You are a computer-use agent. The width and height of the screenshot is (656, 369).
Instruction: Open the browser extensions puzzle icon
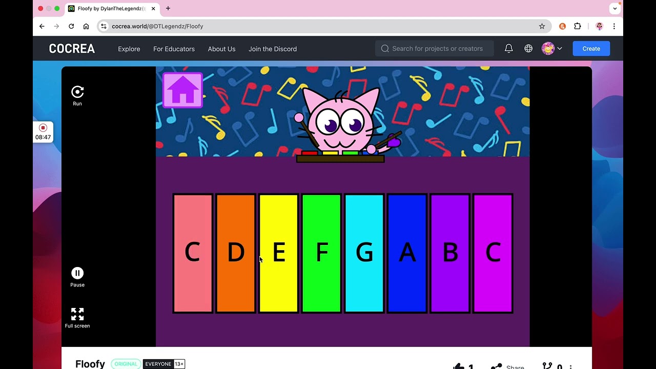[578, 26]
